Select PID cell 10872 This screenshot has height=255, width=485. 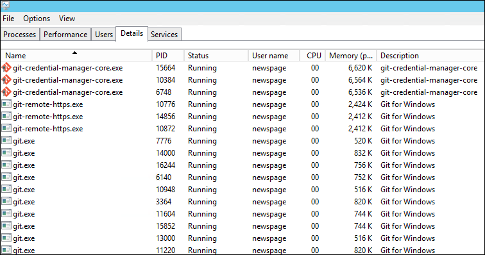tap(166, 129)
